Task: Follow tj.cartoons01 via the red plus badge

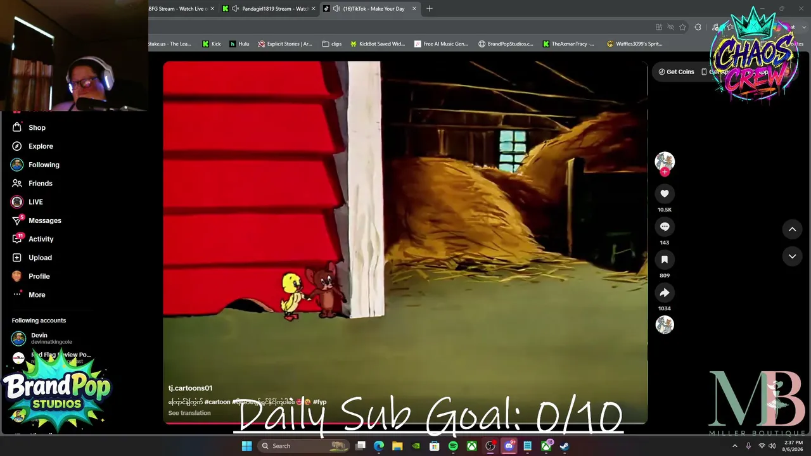Action: click(x=665, y=172)
